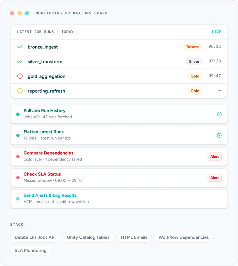This screenshot has height=266, width=238.
Task: Click the Gold tag on gold_aggregation row
Action: tap(195, 76)
